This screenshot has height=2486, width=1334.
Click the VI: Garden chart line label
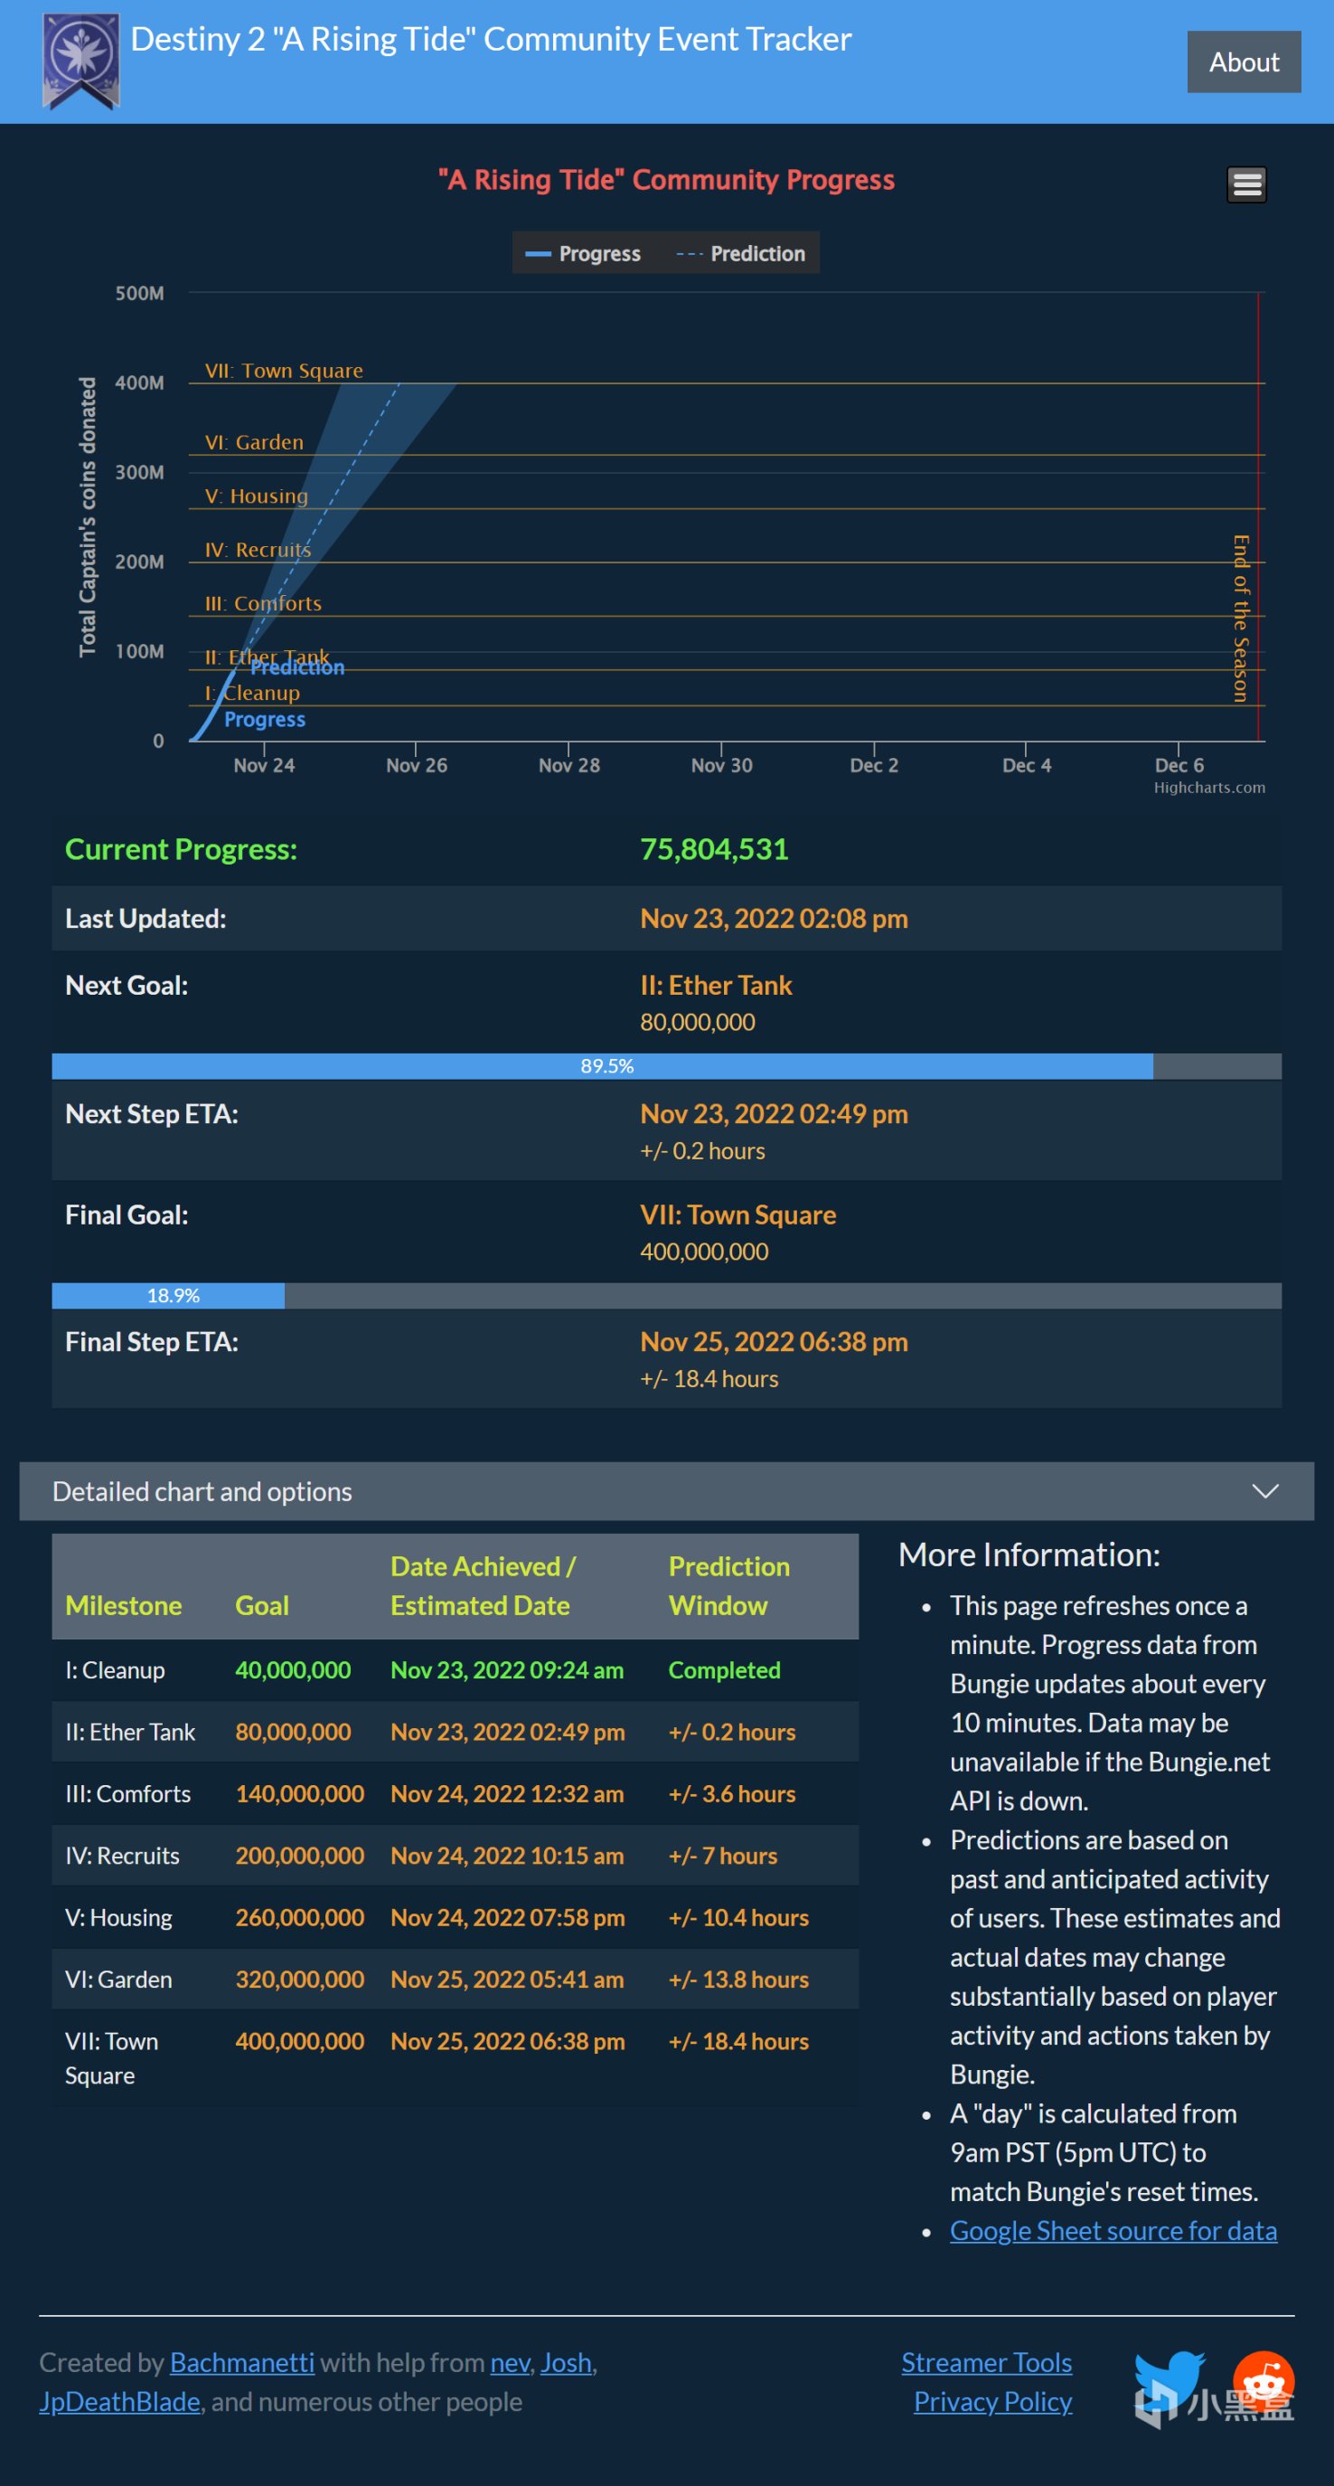click(254, 442)
